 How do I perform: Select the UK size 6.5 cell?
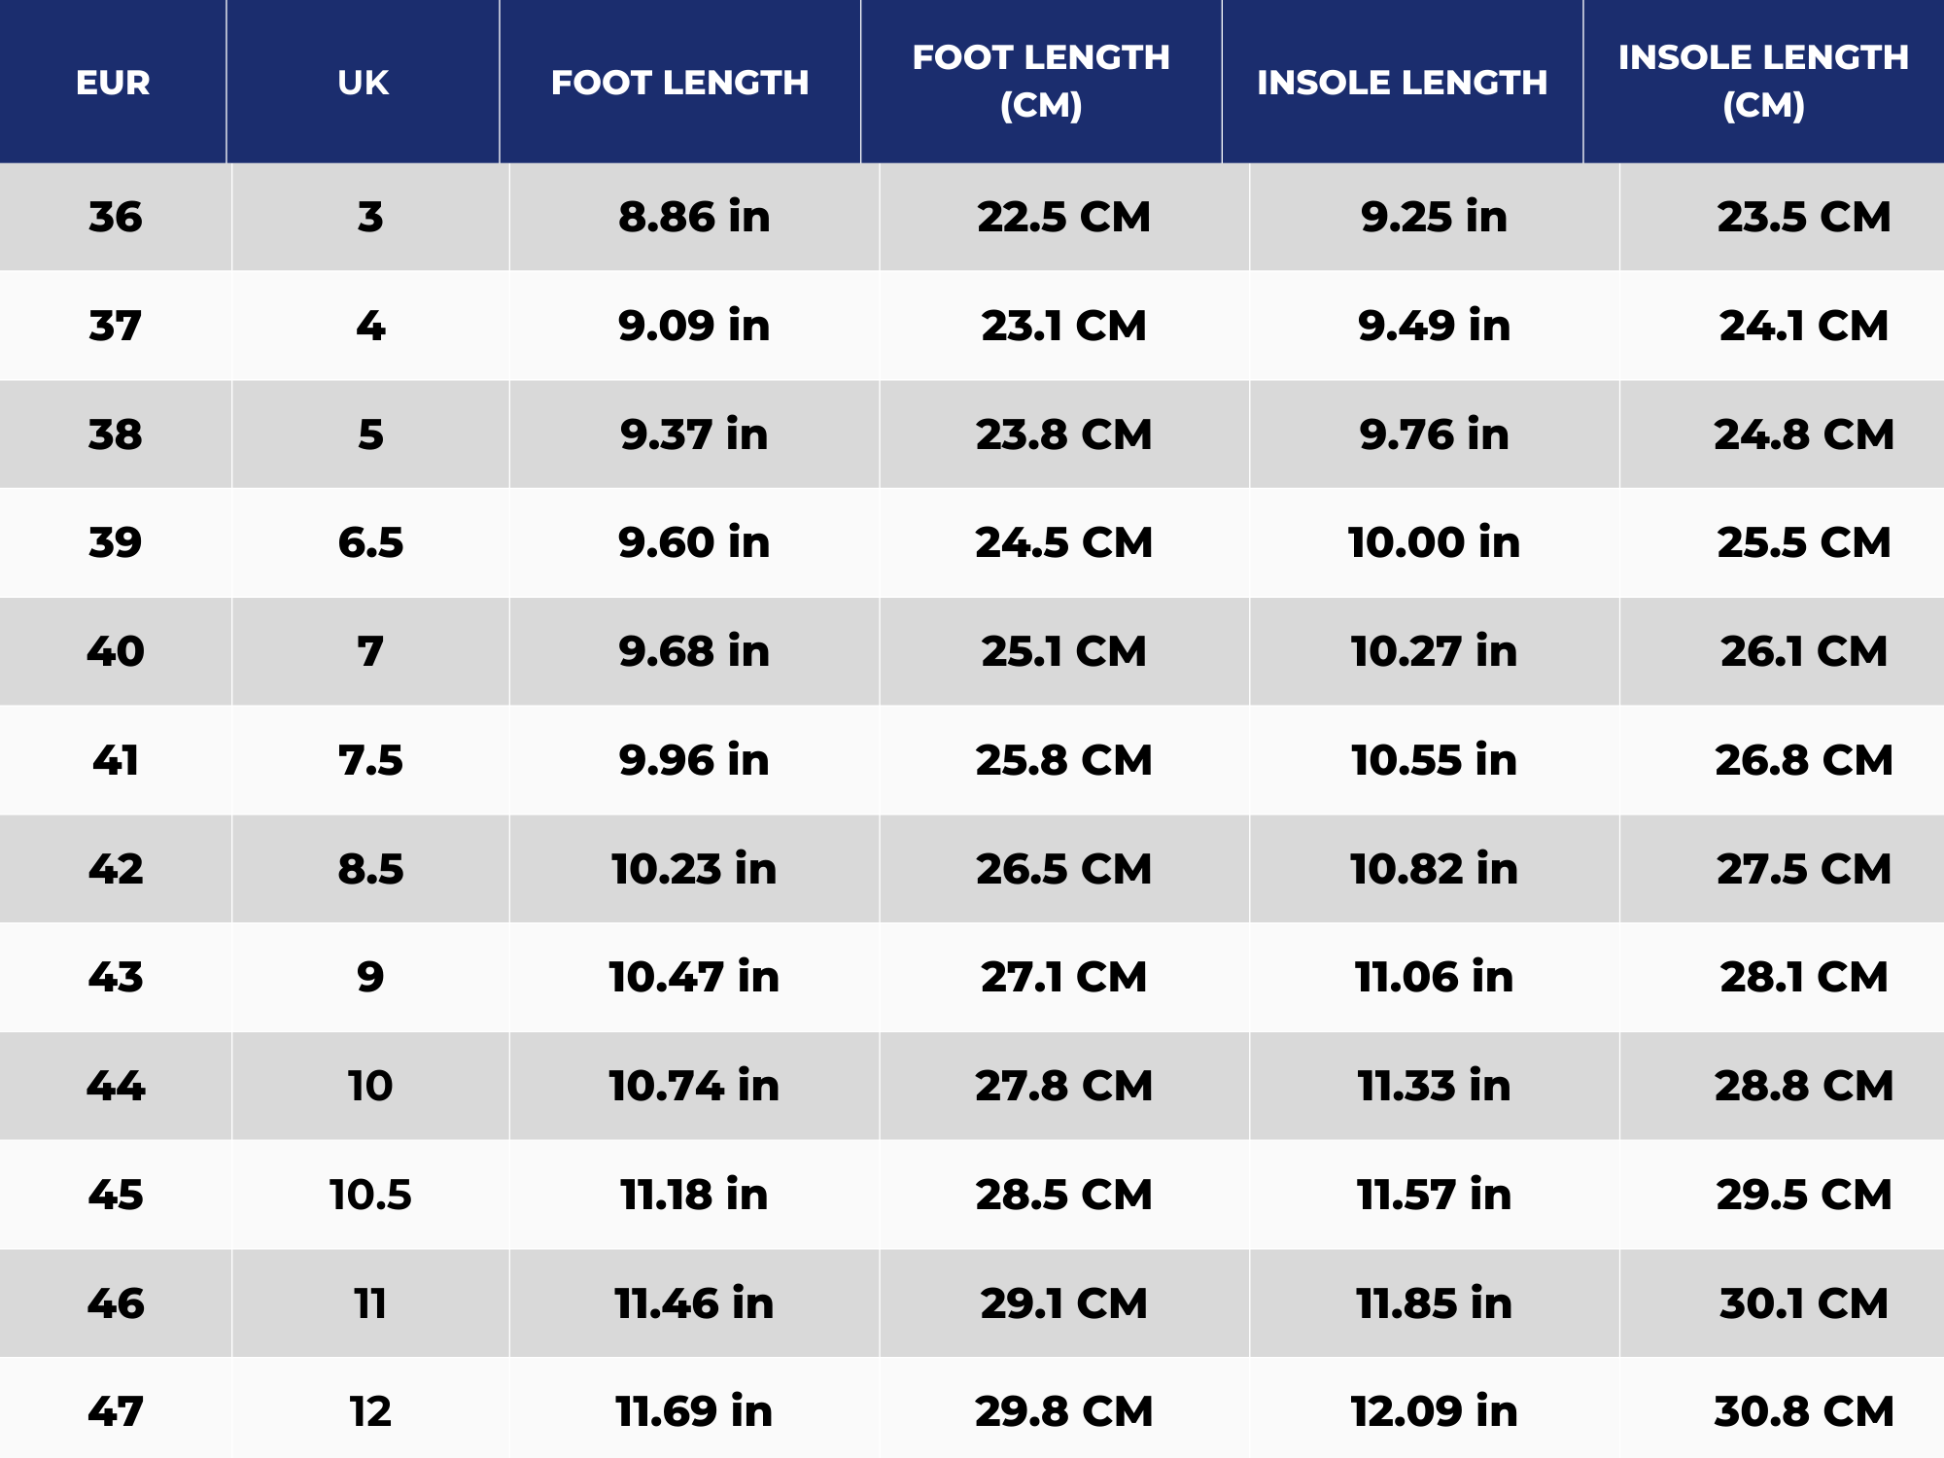[370, 542]
